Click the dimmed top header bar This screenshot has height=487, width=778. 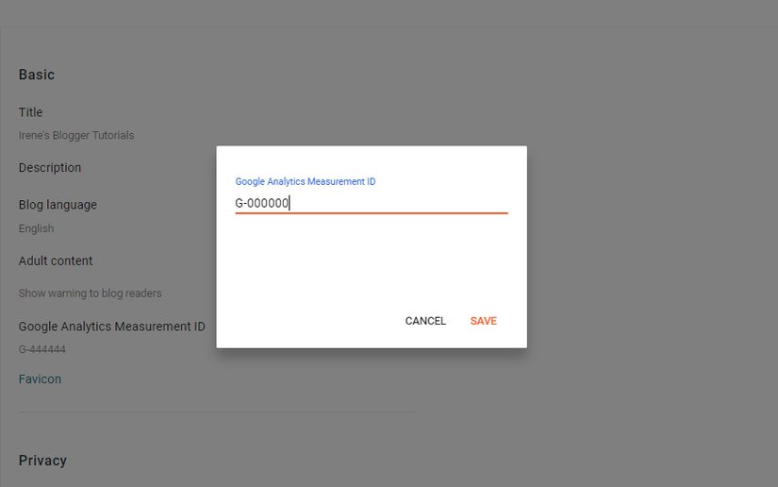point(389,13)
